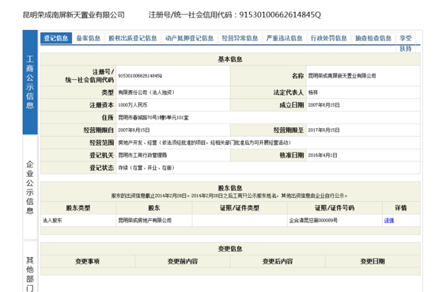Open the 经营异常信息 tab
The width and height of the screenshot is (435, 292).
[240, 38]
